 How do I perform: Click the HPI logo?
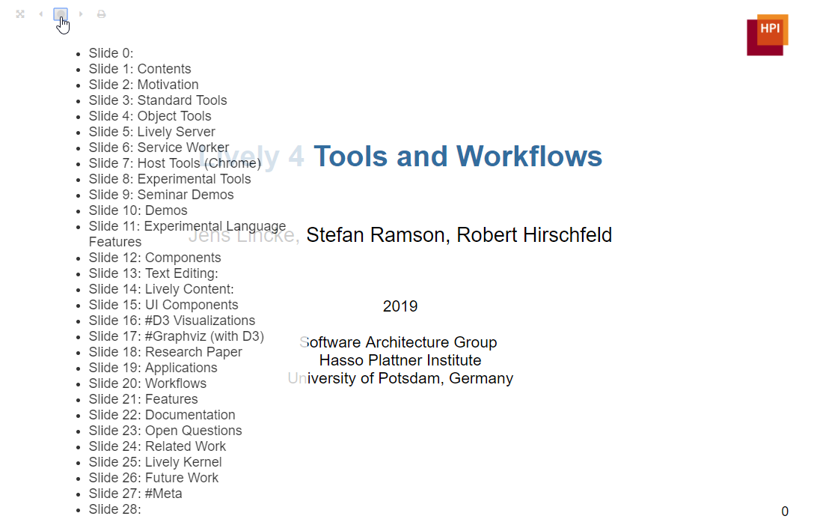pos(767,34)
